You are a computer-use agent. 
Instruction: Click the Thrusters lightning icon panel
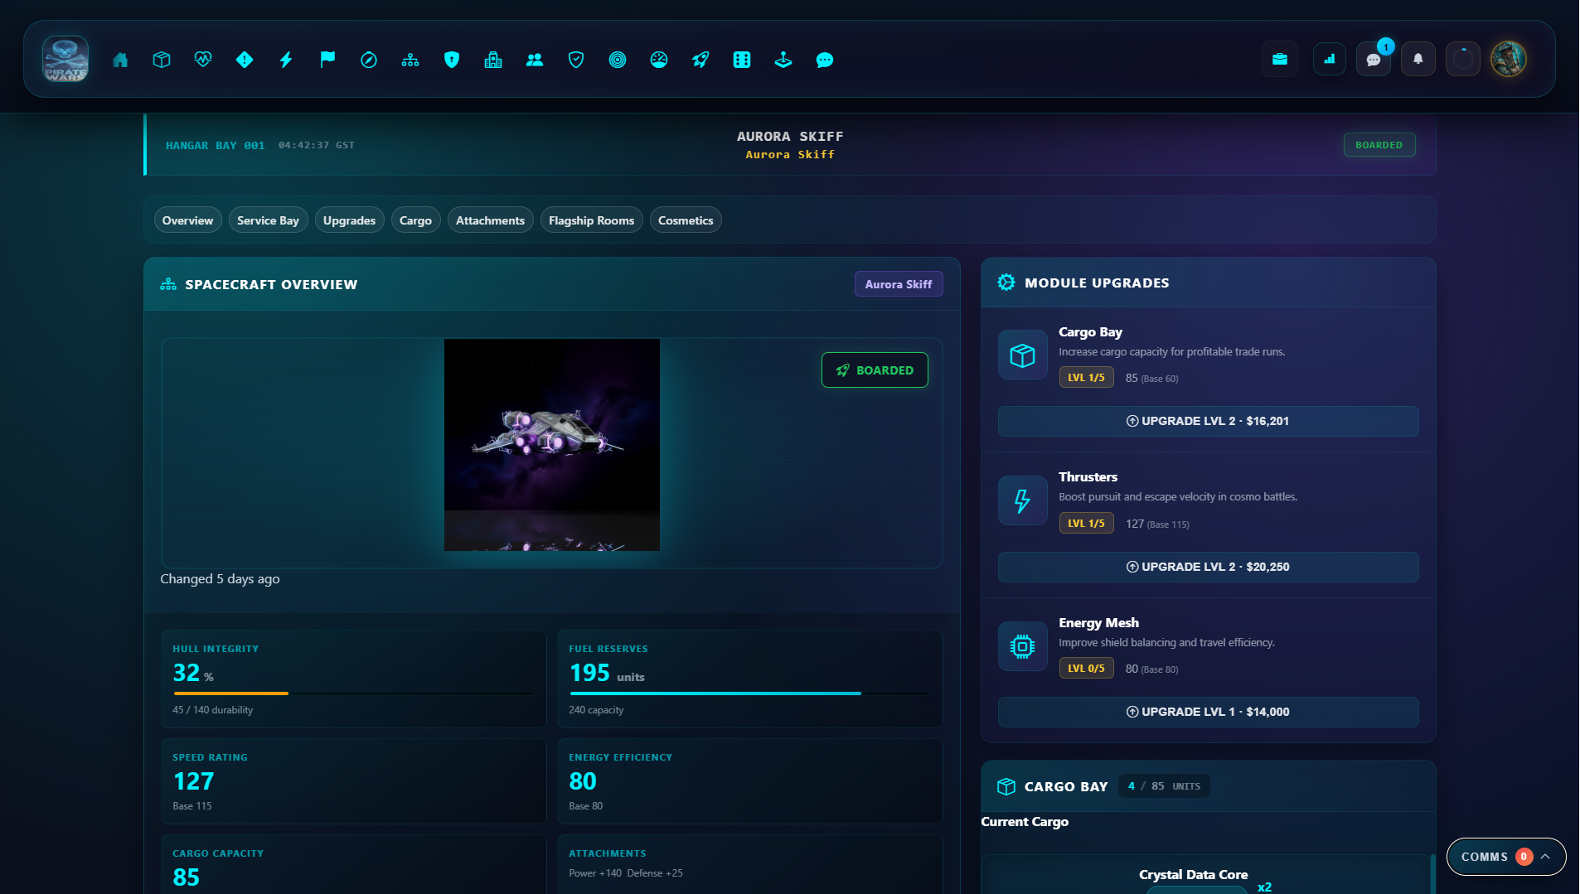(x=1022, y=500)
